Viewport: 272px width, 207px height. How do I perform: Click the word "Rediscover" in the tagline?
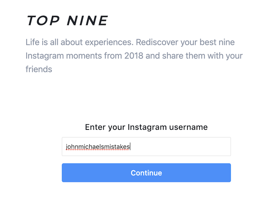[158, 43]
